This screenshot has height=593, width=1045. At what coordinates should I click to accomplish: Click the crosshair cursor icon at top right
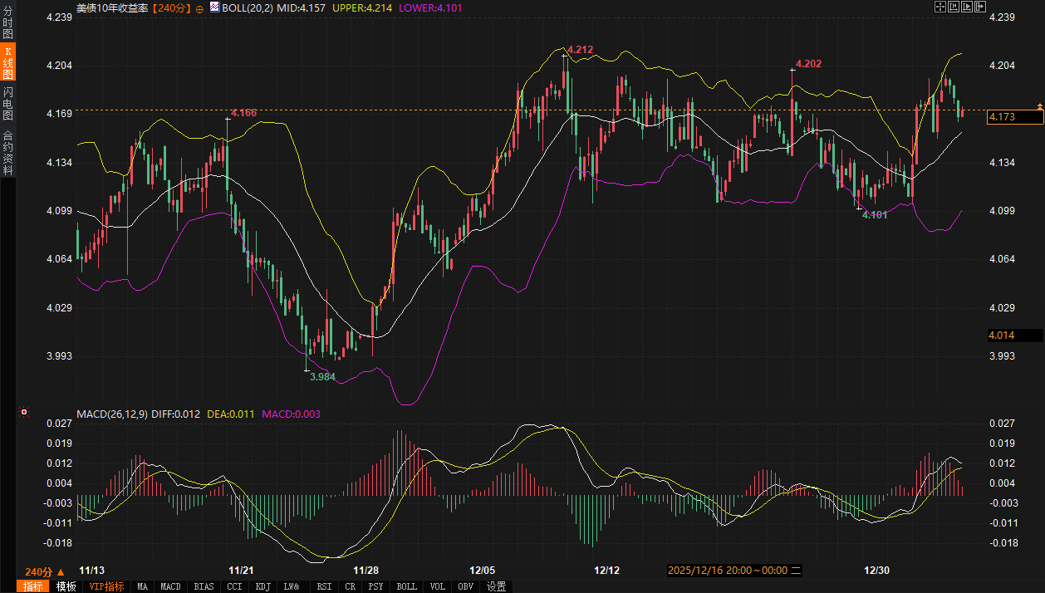click(940, 7)
